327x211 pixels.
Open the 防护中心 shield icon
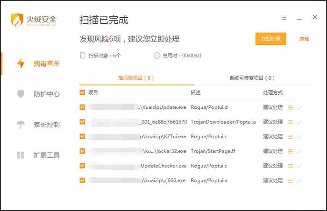click(21, 94)
